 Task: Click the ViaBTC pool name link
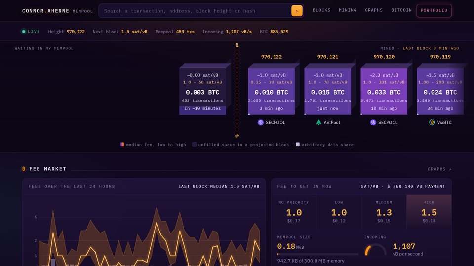click(x=444, y=123)
